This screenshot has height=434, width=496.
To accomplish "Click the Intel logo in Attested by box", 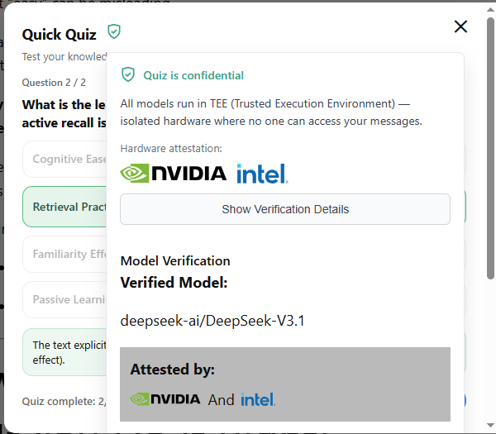I will (x=258, y=399).
